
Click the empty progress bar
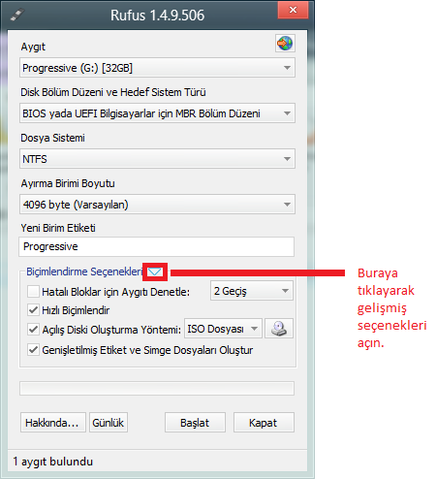157,389
